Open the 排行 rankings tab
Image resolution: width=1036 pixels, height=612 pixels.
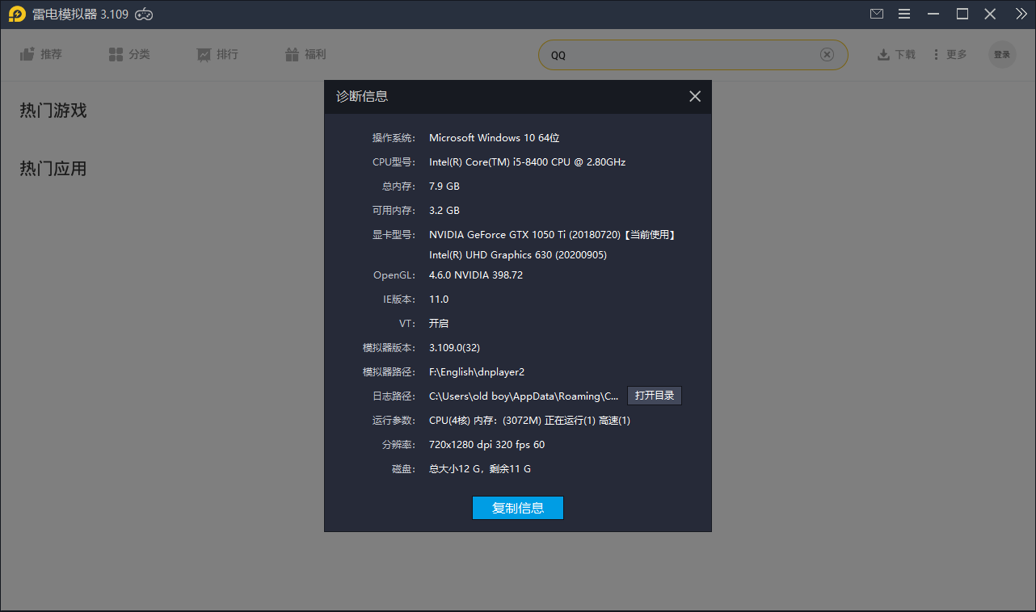point(217,54)
